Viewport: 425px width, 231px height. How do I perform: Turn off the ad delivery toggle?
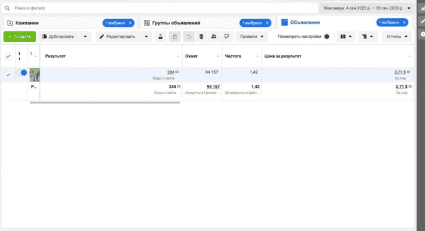(x=22, y=73)
